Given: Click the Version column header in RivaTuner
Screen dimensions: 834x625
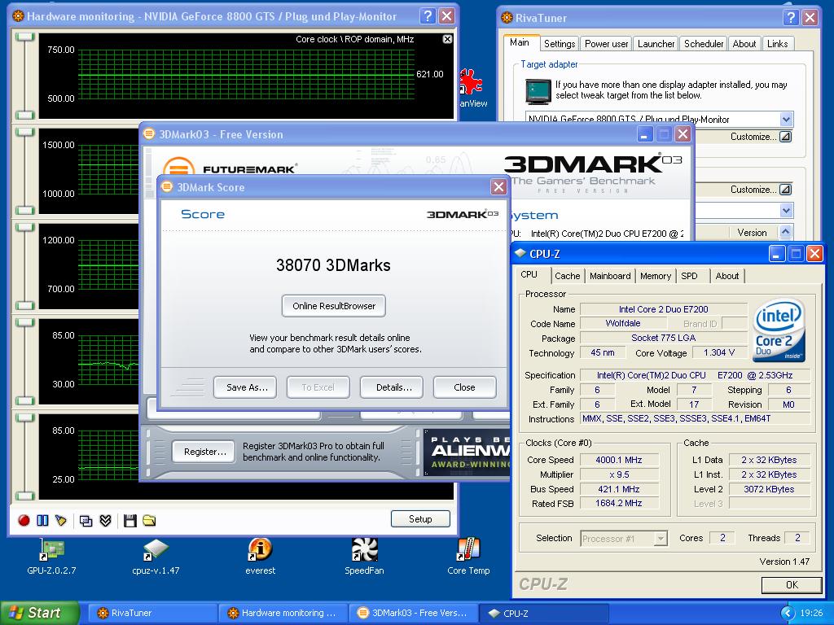Looking at the screenshot, I should click(752, 232).
